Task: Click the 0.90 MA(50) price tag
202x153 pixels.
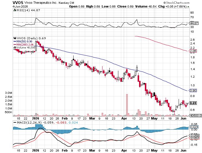Action: [193, 90]
